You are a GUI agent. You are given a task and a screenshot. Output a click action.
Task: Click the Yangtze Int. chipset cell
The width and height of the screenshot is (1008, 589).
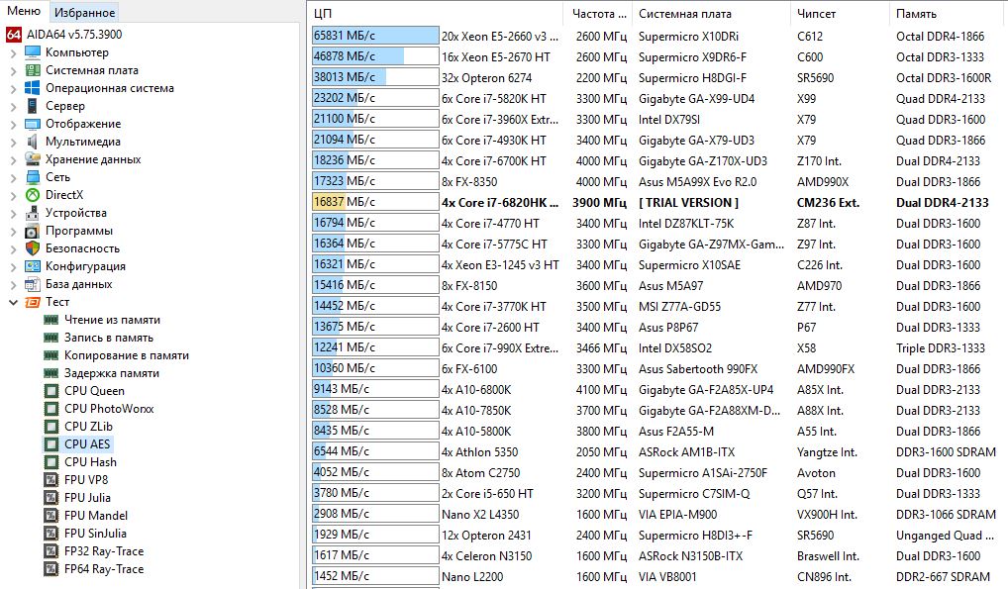[x=827, y=452]
